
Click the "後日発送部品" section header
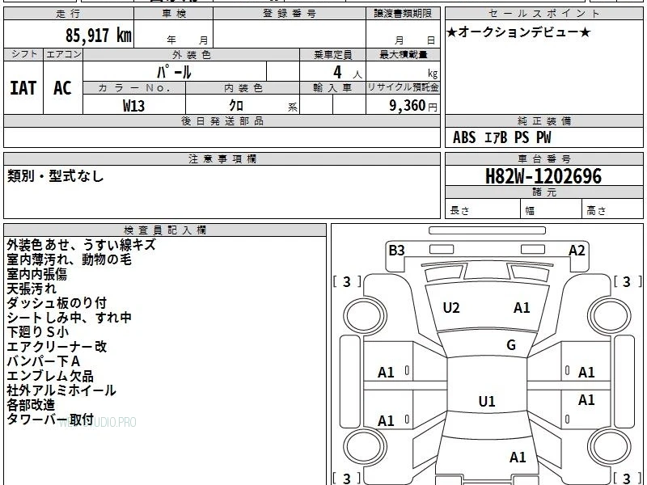[222, 120]
